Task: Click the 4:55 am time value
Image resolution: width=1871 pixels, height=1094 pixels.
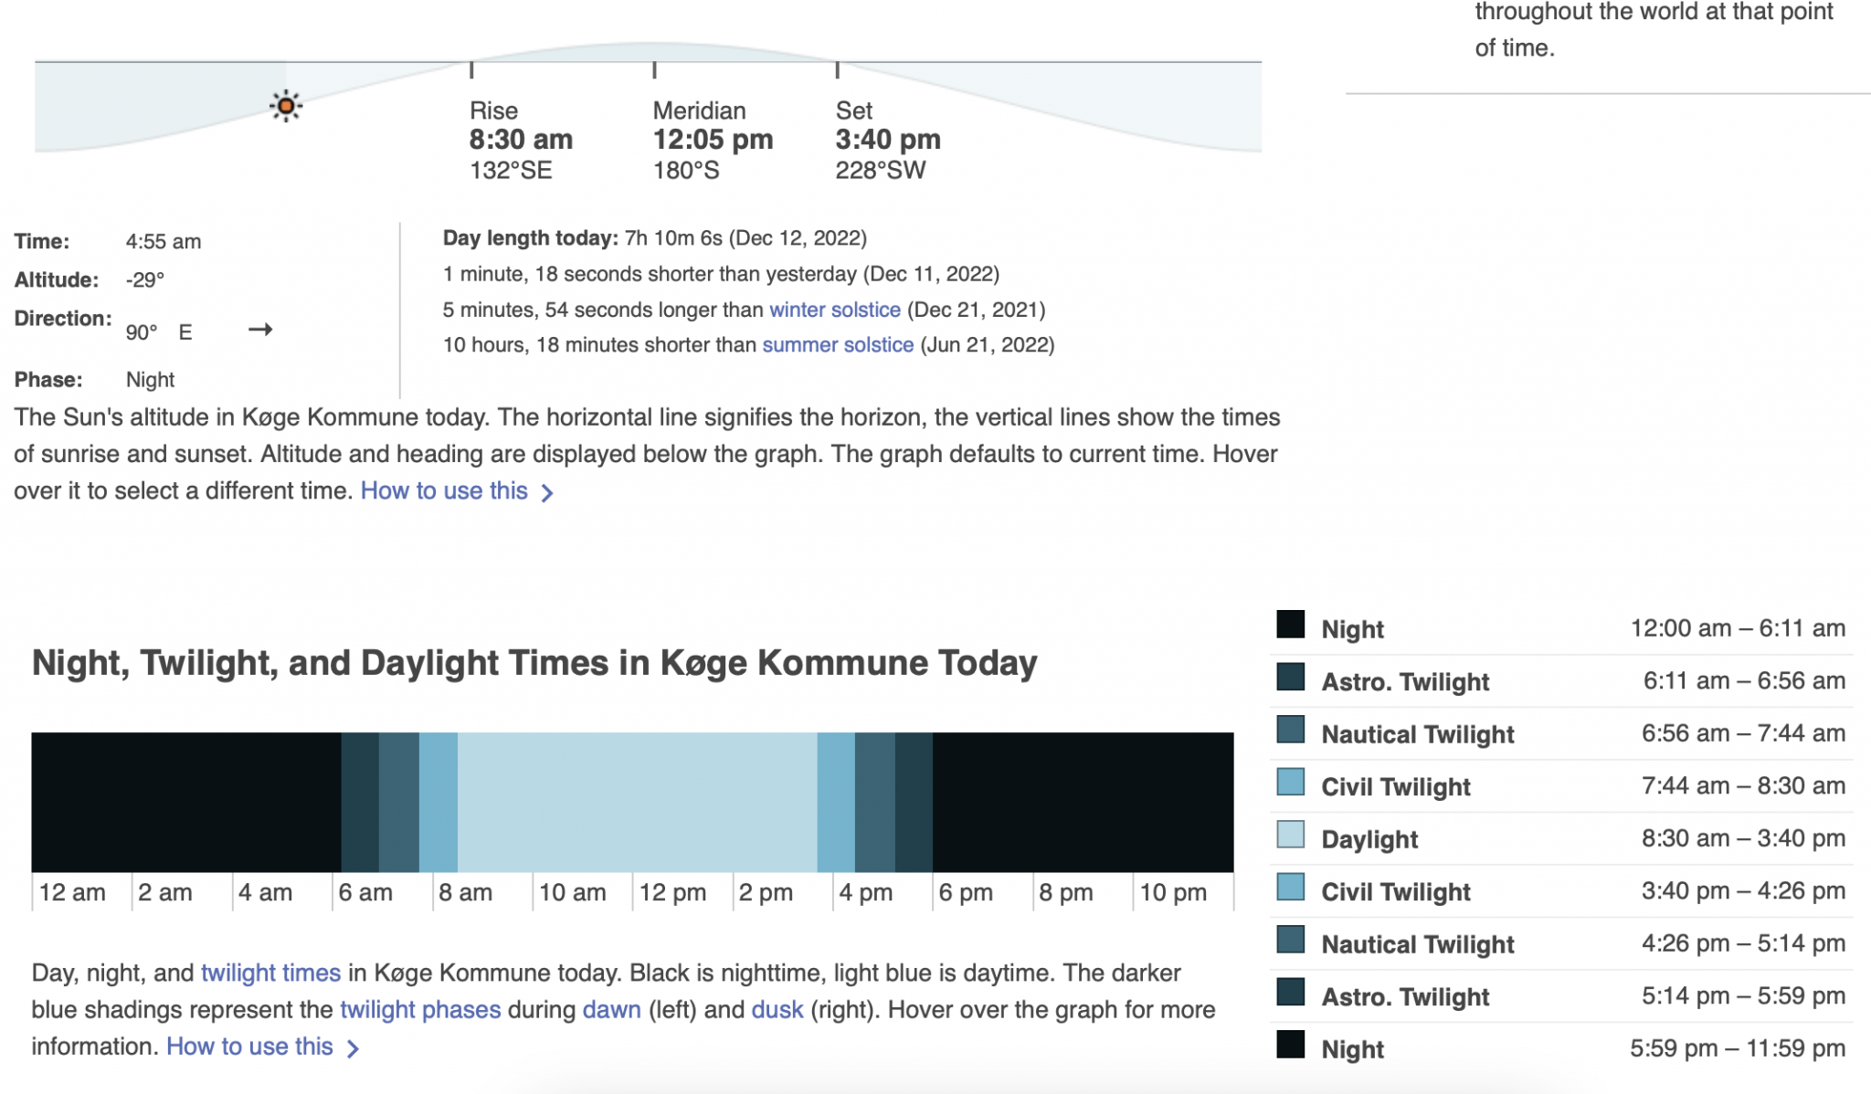Action: [164, 242]
